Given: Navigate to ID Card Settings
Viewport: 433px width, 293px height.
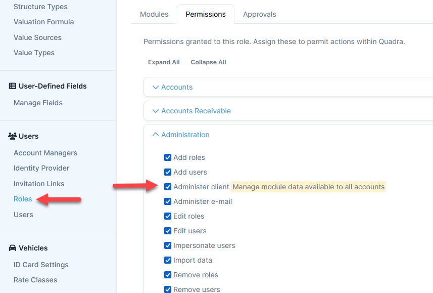Looking at the screenshot, I should point(41,265).
